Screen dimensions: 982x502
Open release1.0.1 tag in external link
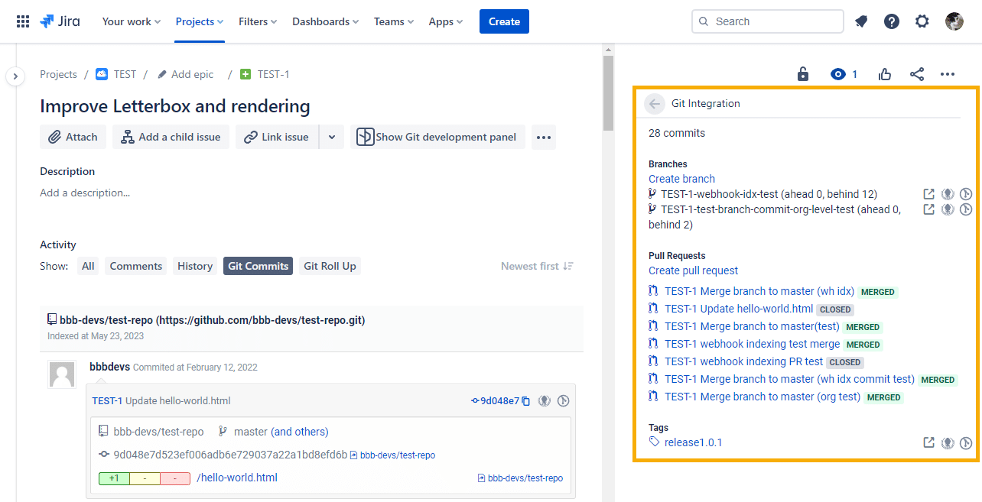(x=928, y=442)
